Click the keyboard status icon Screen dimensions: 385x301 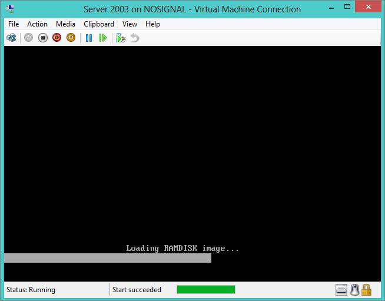(x=341, y=290)
